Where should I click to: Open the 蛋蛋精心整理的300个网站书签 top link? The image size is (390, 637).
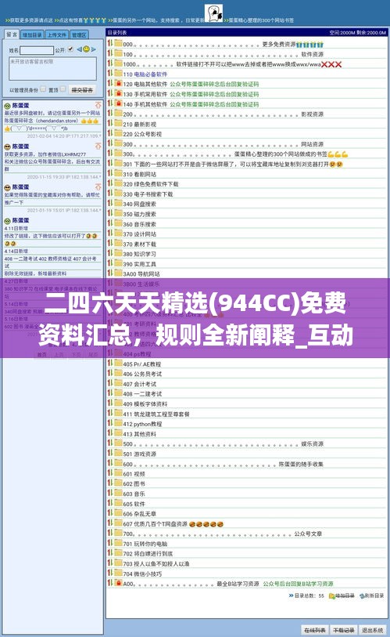point(259,20)
